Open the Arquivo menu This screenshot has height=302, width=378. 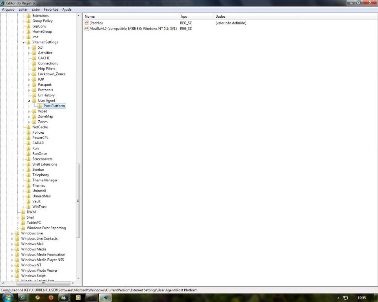pyautogui.click(x=8, y=9)
